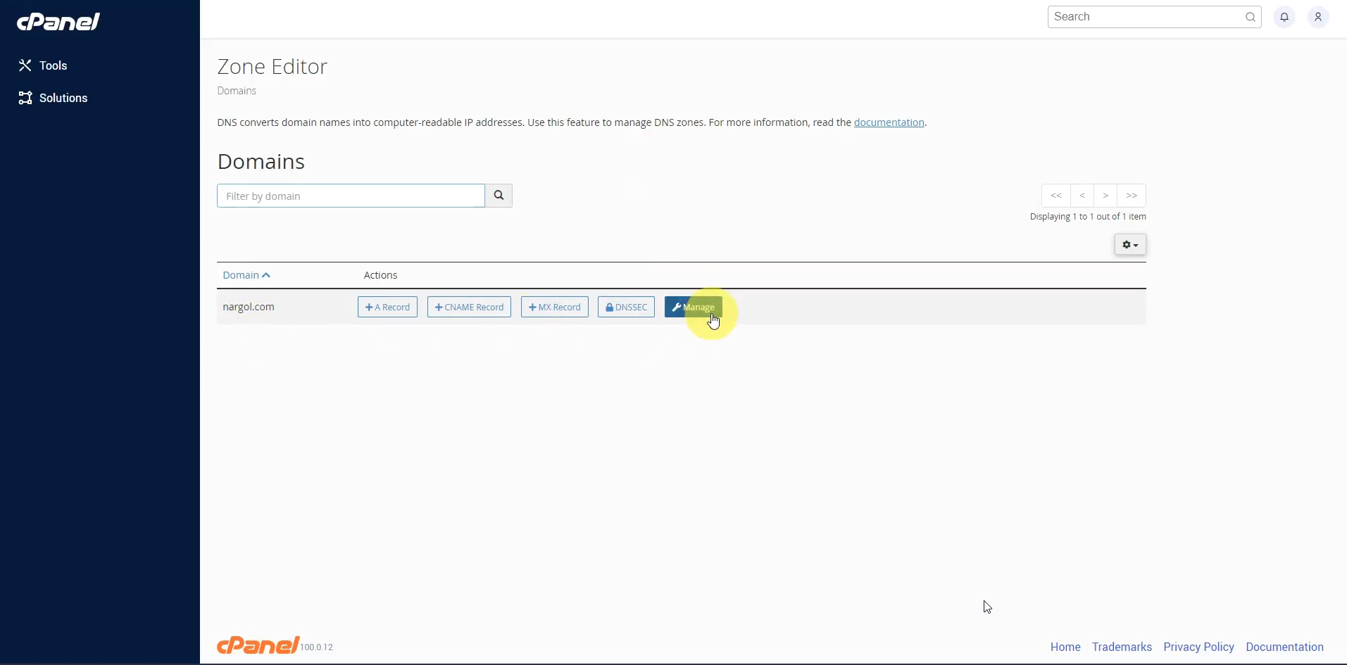Click the magnifier icon in top search
Image resolution: width=1347 pixels, height=665 pixels.
(1250, 17)
